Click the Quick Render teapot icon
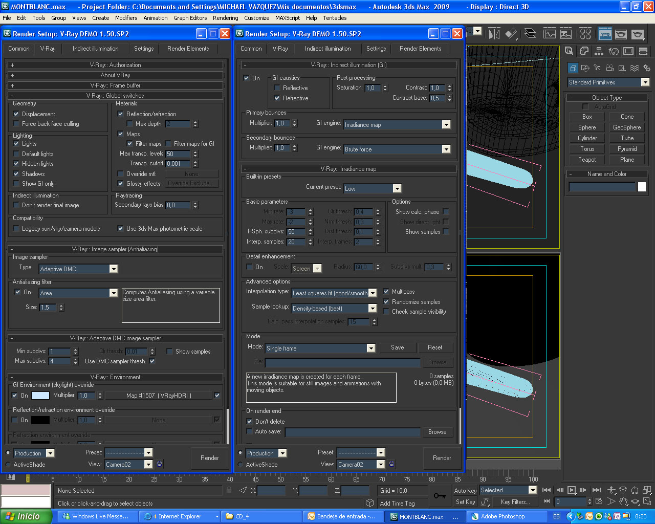Image resolution: width=655 pixels, height=524 pixels. [638, 34]
